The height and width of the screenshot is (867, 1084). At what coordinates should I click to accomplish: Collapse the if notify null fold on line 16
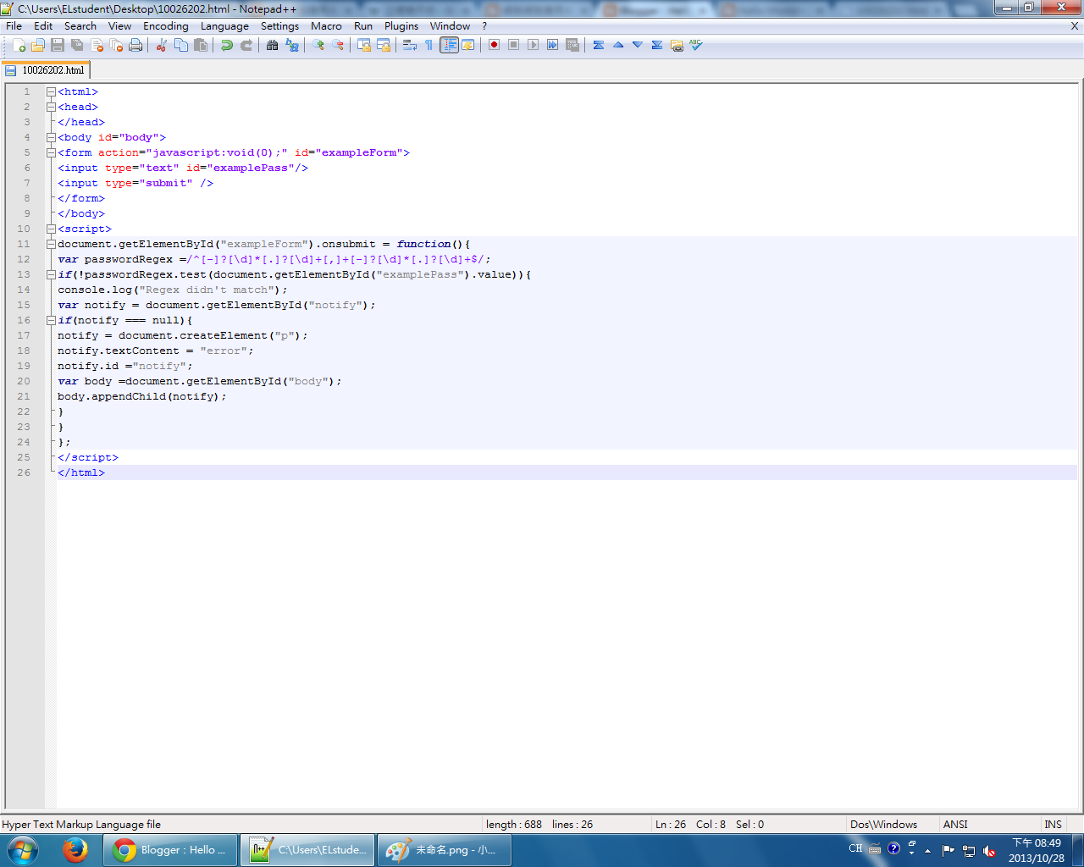coord(51,320)
